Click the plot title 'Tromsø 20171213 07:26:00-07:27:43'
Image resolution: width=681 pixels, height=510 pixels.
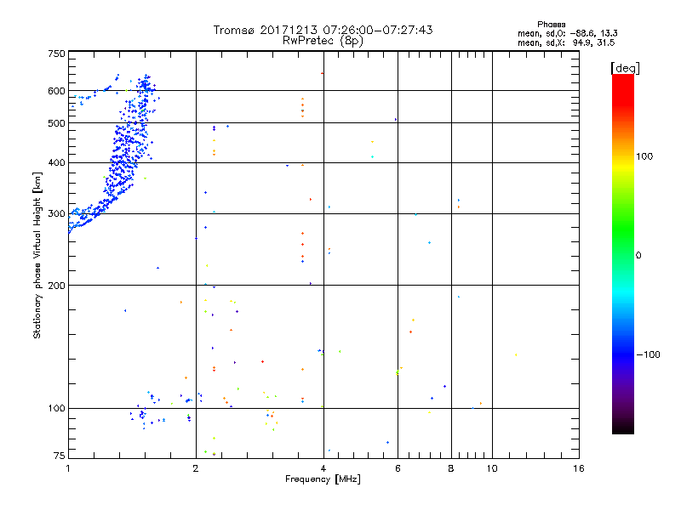pos(323,30)
